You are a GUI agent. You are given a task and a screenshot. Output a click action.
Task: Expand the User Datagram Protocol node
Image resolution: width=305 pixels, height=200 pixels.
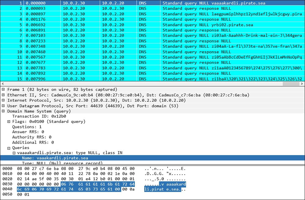tap(3, 106)
